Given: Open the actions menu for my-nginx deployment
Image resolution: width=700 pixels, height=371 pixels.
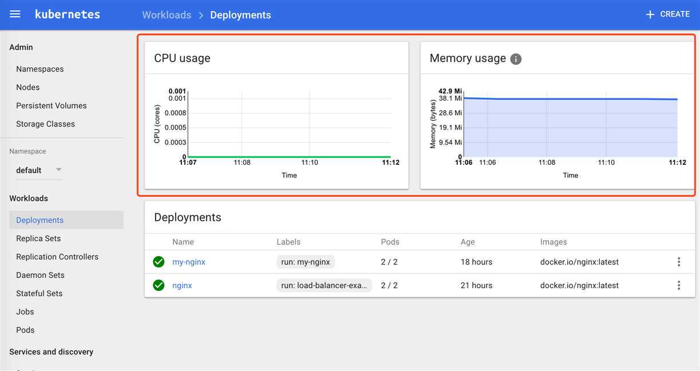Looking at the screenshot, I should (679, 262).
